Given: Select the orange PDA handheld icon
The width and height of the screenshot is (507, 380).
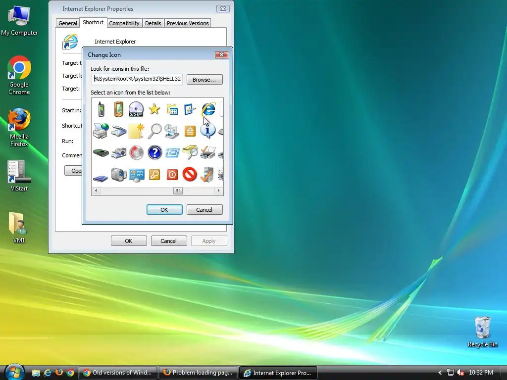Looking at the screenshot, I should point(119,109).
